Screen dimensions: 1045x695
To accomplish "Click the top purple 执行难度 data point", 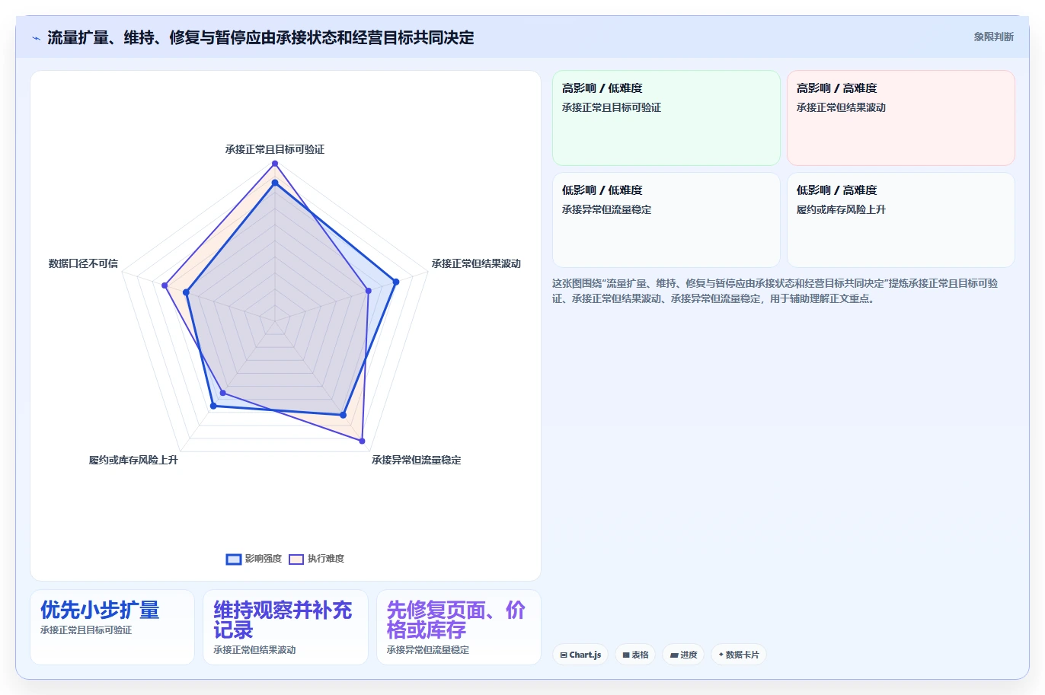I will (x=275, y=164).
